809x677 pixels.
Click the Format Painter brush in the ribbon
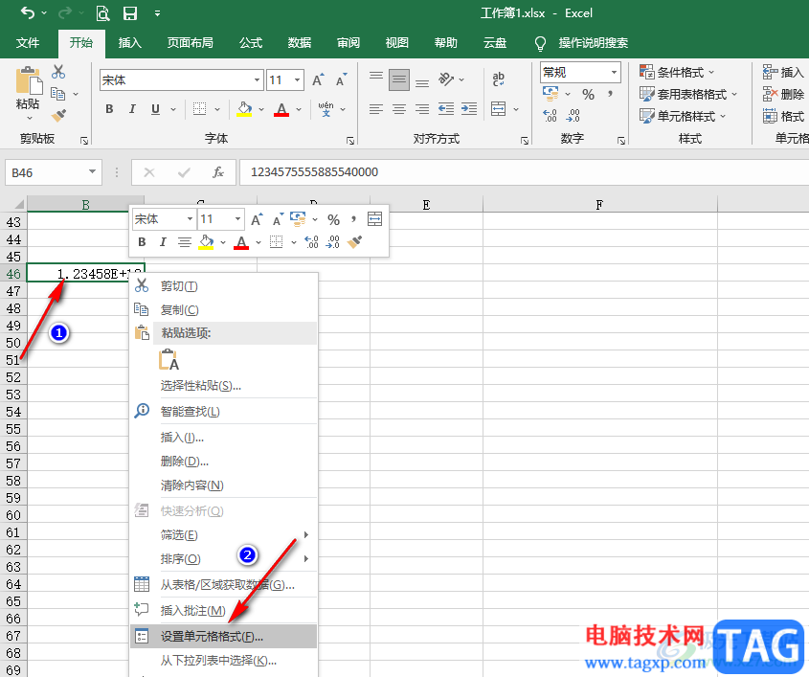click(58, 115)
